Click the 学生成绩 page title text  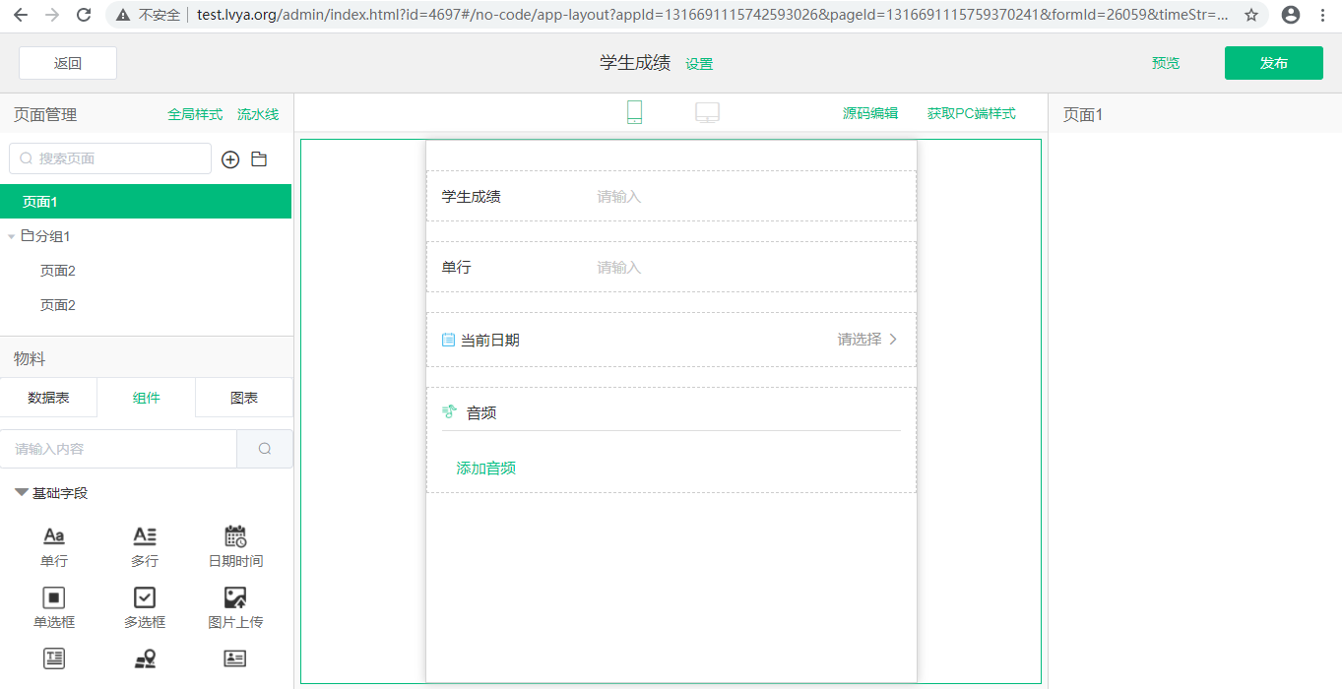(x=635, y=63)
